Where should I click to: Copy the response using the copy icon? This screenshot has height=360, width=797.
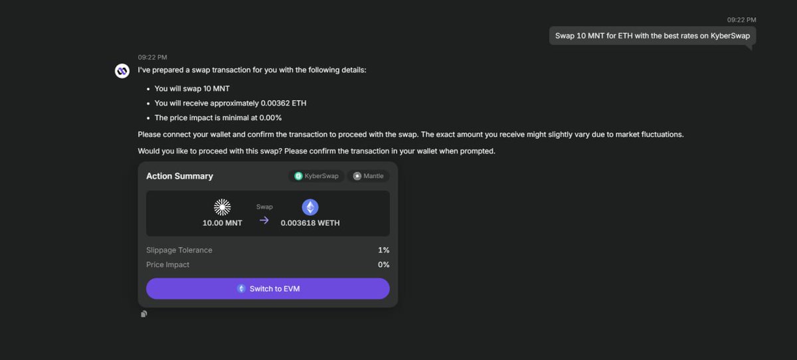point(143,314)
